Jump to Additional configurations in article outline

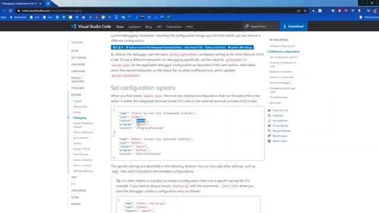click(284, 51)
